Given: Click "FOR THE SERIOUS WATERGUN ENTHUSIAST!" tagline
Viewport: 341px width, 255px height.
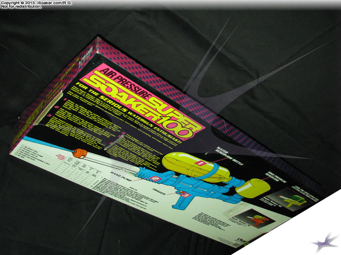Looking at the screenshot, I should click(x=129, y=114).
